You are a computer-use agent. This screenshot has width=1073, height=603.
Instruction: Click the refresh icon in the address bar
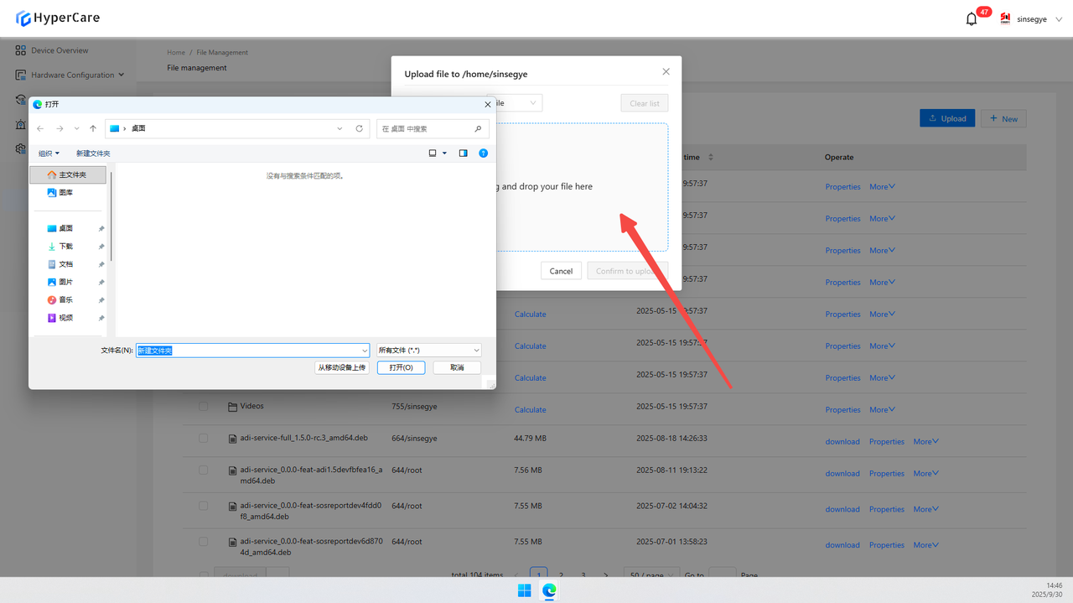(x=360, y=128)
